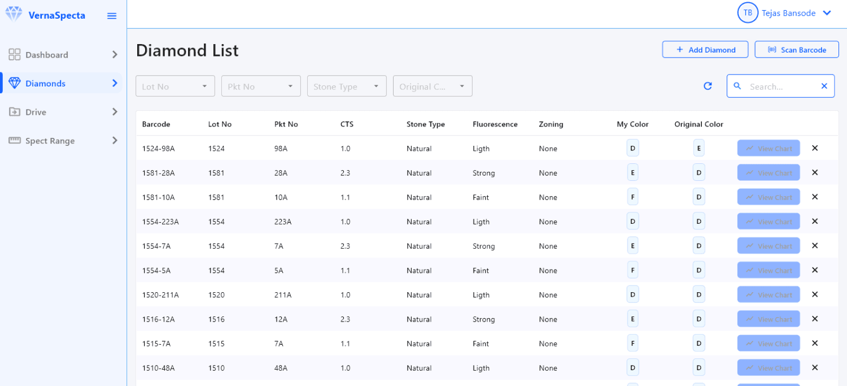The image size is (847, 386).
Task: Open the Tejas Bansode user menu arrow
Action: (x=827, y=13)
